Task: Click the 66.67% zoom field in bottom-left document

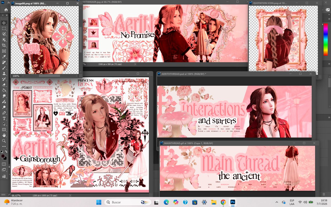Action: pyautogui.click(x=17, y=195)
